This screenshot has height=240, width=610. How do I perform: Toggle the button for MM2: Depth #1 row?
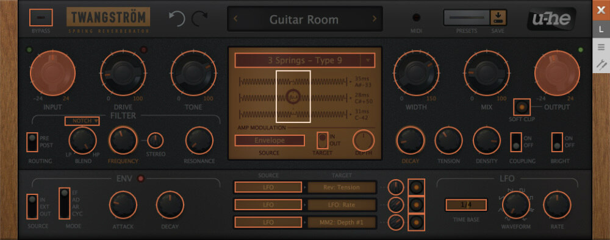point(416,222)
